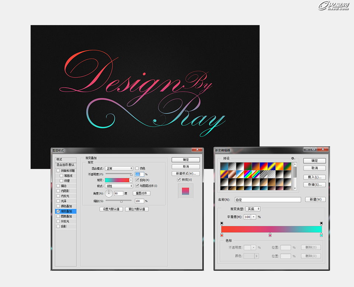Select the 内发光 row in the style list
This screenshot has width=354, height=287.
(x=66, y=196)
